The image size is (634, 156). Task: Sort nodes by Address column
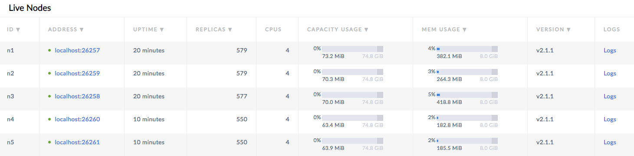tap(66, 29)
